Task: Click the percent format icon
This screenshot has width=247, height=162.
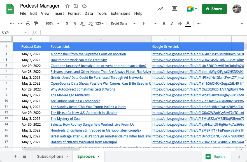Action: click(x=74, y=23)
